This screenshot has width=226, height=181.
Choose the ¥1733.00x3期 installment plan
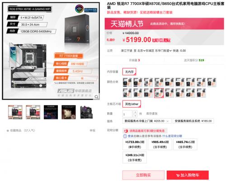(135, 144)
